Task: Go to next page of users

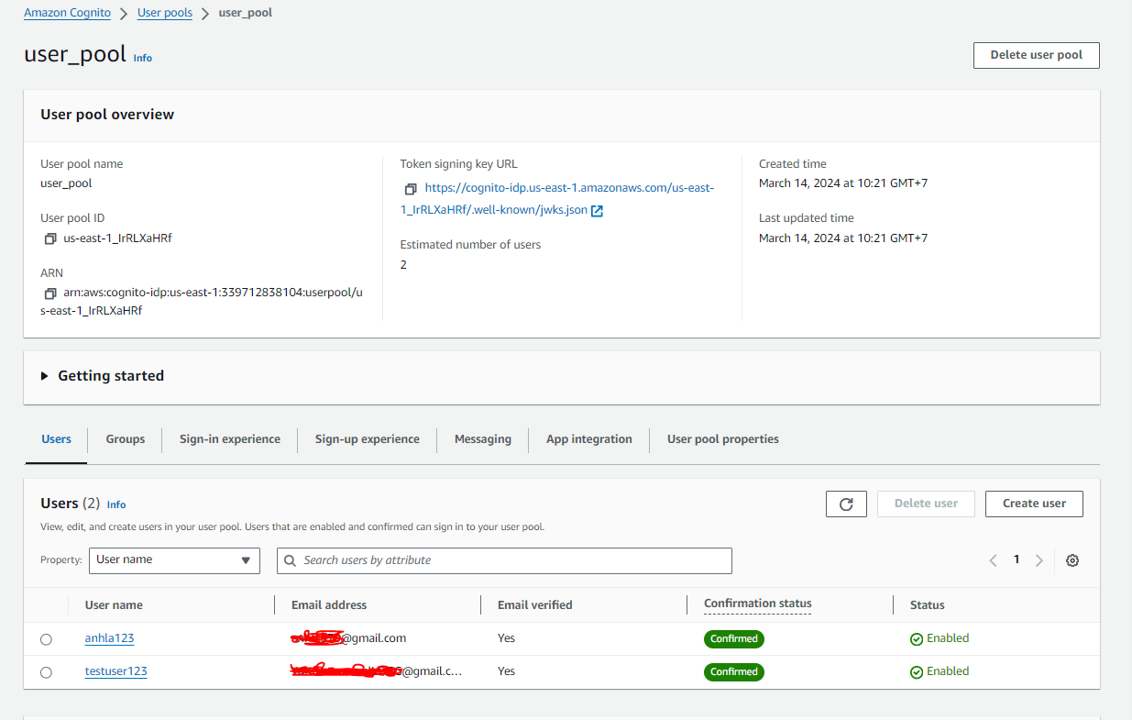Action: [x=1039, y=560]
